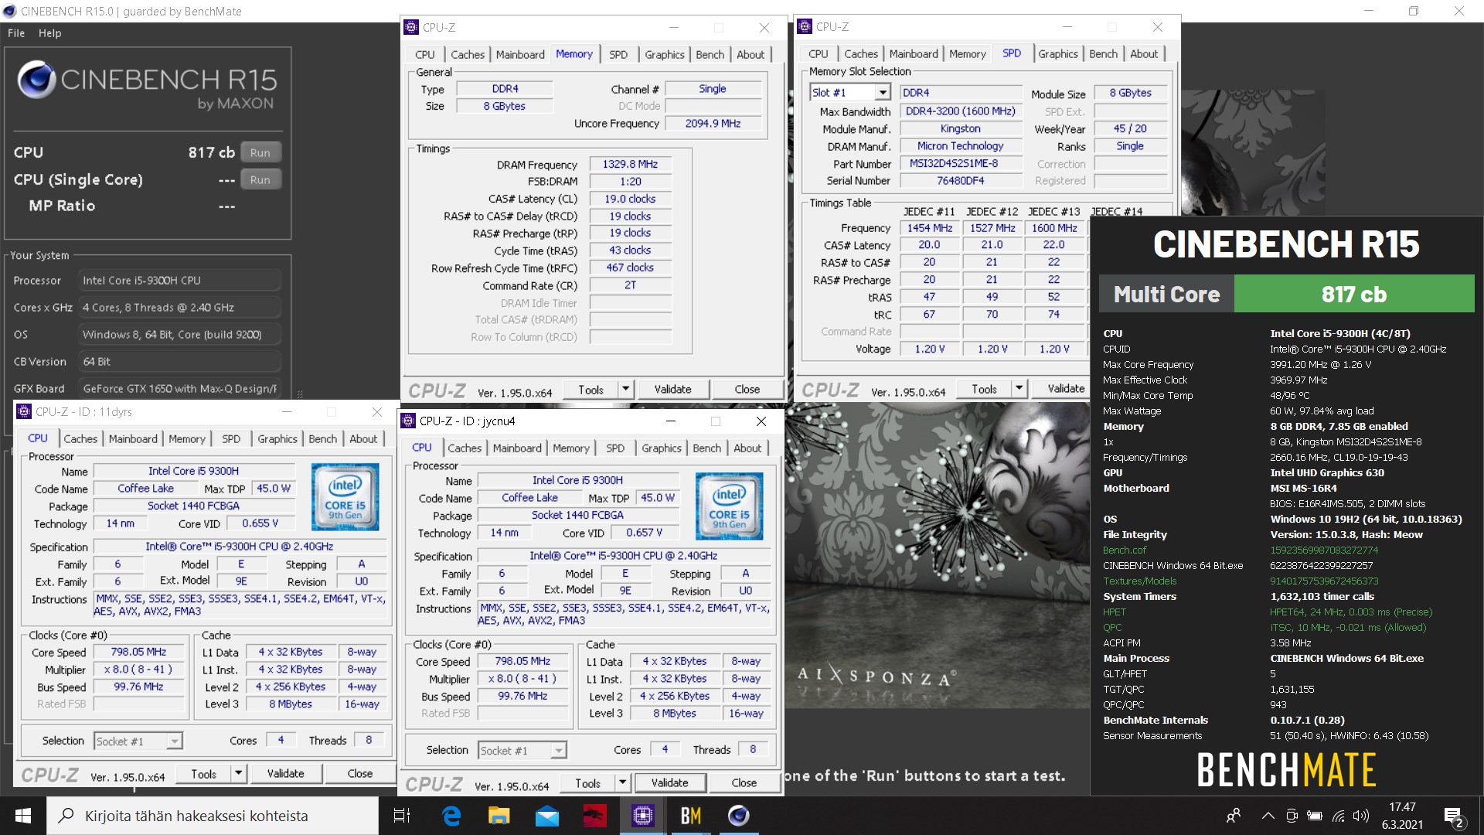This screenshot has height=835, width=1484.
Task: Open BenchMate taskbar icon
Action: 691,816
